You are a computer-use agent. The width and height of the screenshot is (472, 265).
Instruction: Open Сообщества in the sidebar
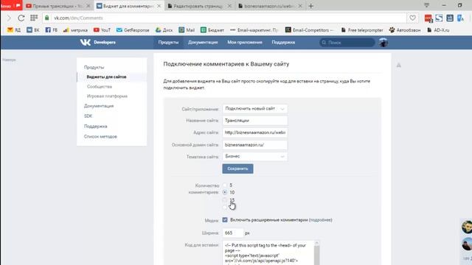click(100, 87)
